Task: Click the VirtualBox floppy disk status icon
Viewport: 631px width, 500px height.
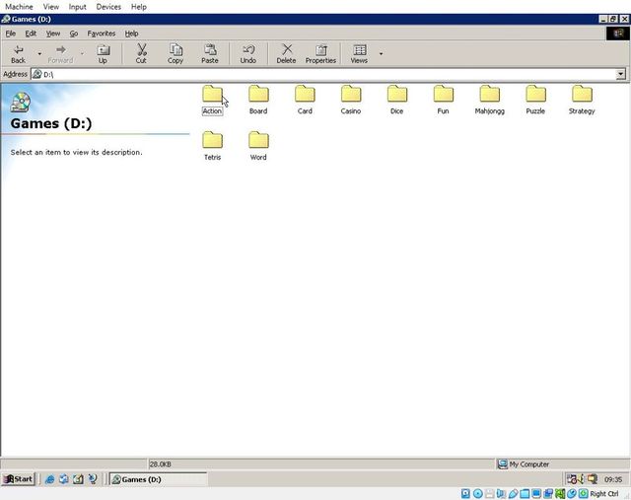Action: coord(489,493)
